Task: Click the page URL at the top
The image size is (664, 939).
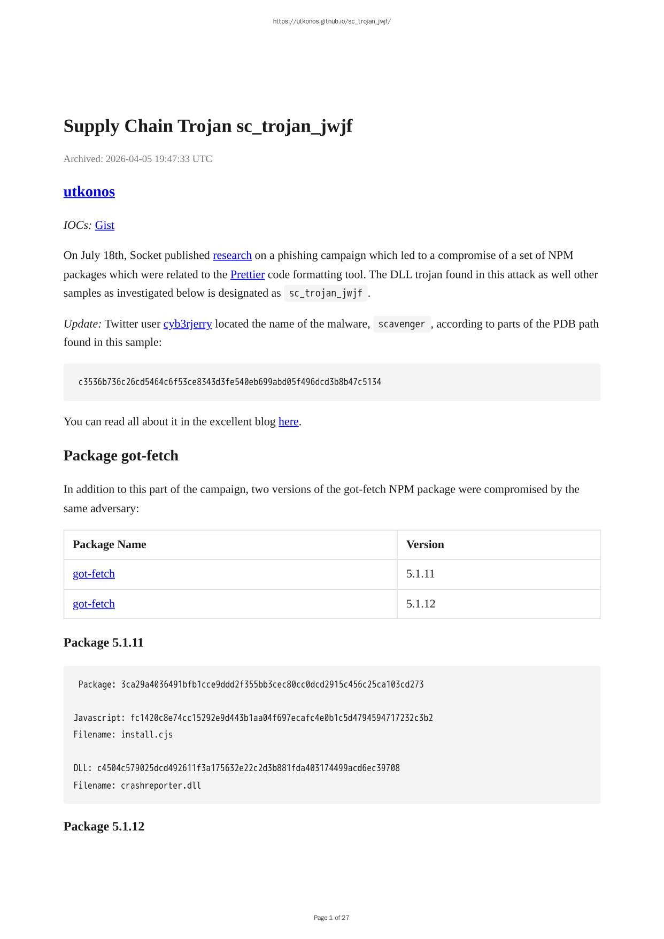Action: pyautogui.click(x=331, y=21)
